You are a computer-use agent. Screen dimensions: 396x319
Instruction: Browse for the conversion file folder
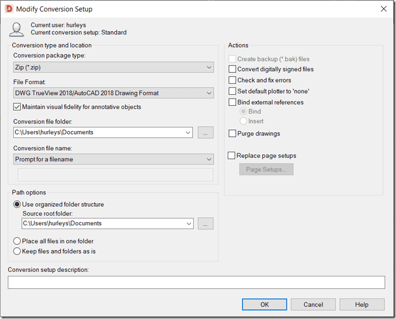[x=205, y=133]
